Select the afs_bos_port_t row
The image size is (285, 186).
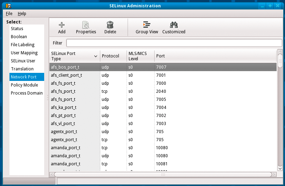coord(163,67)
